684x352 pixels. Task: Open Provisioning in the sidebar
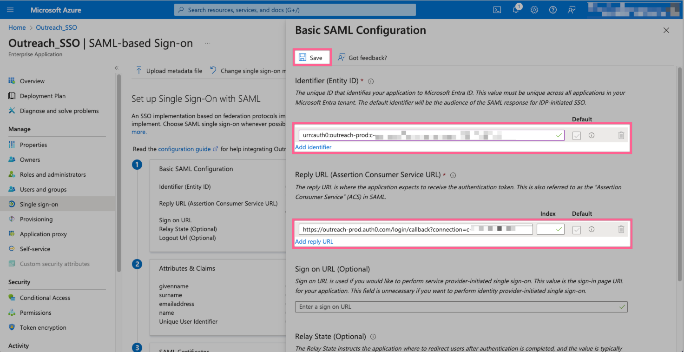coord(36,219)
